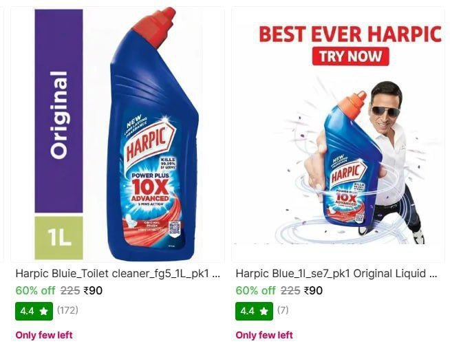Click the 4.4 star badge with 7 ratings
This screenshot has width=450, height=346.
254,311
